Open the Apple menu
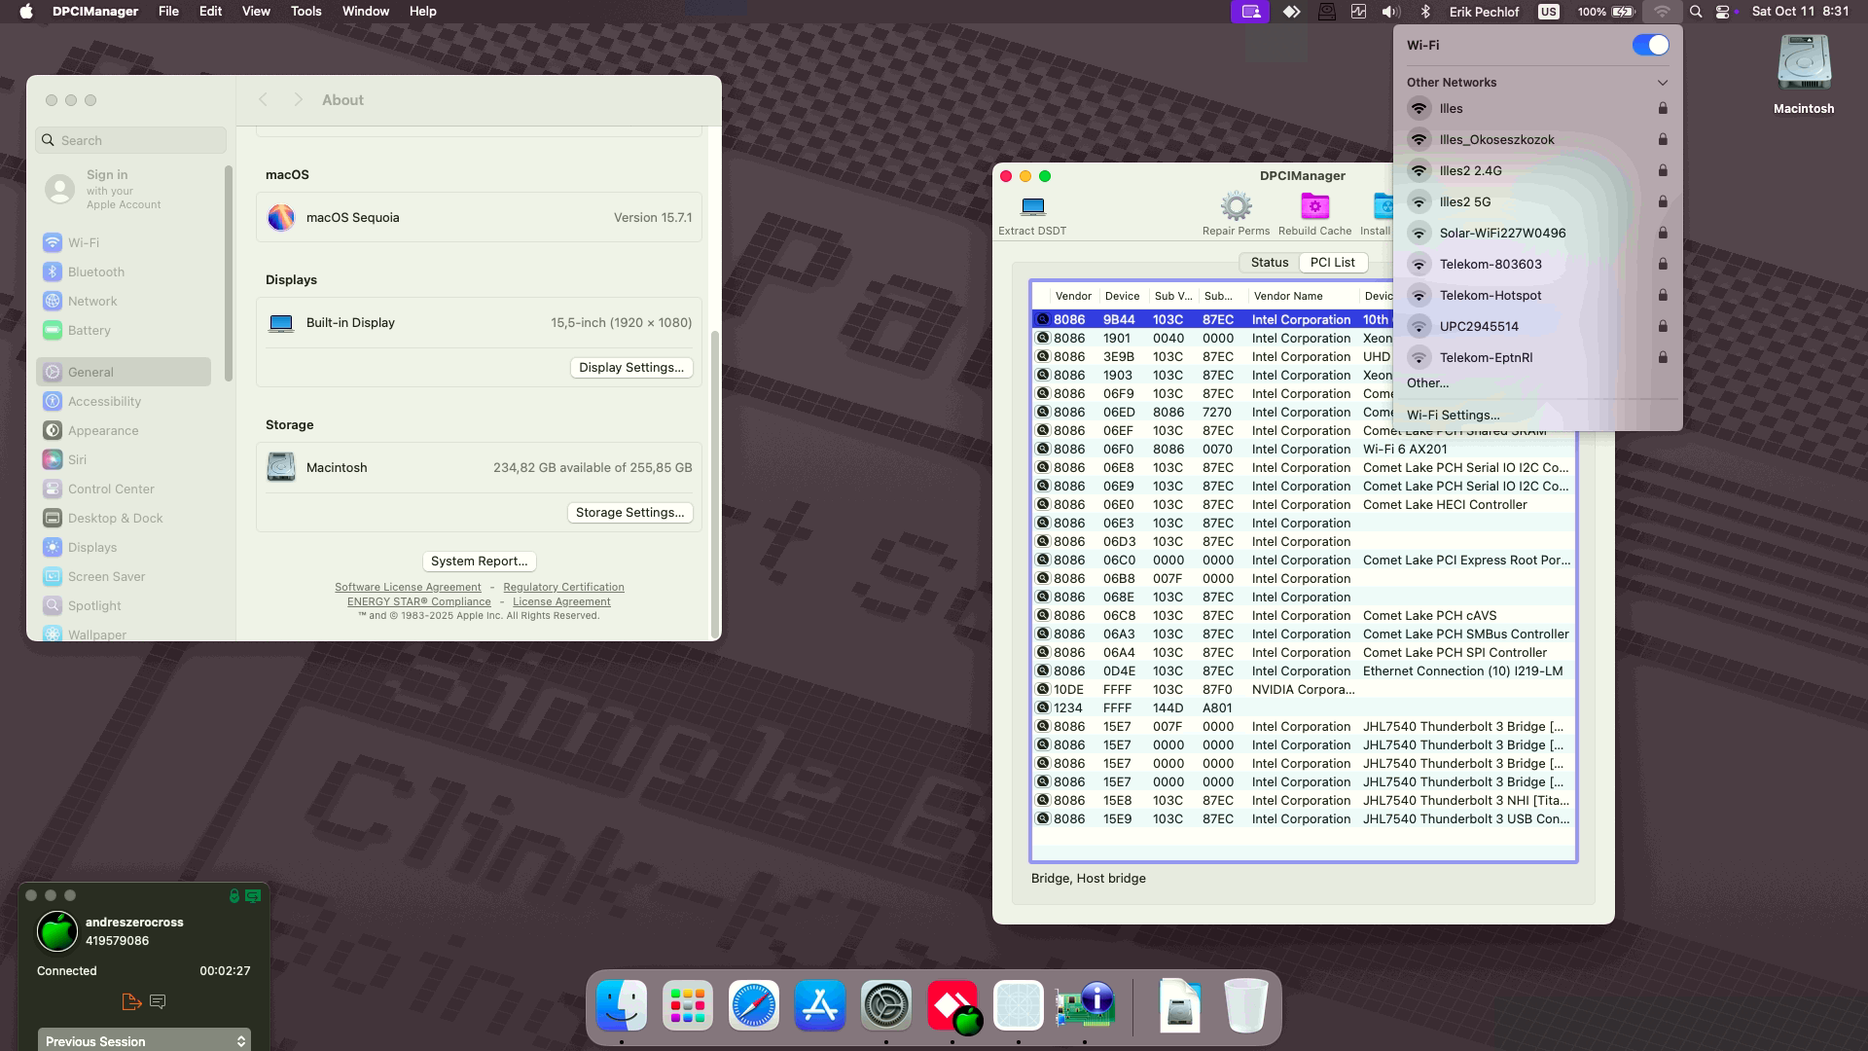Screen dimensions: 1868x1051 point(26,12)
